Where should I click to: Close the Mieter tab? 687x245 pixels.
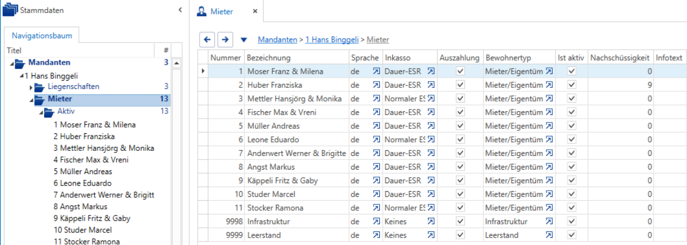tap(255, 11)
